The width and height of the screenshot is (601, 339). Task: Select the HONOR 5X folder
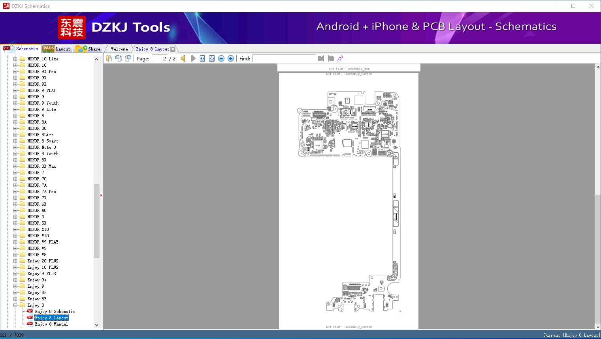coord(37,223)
